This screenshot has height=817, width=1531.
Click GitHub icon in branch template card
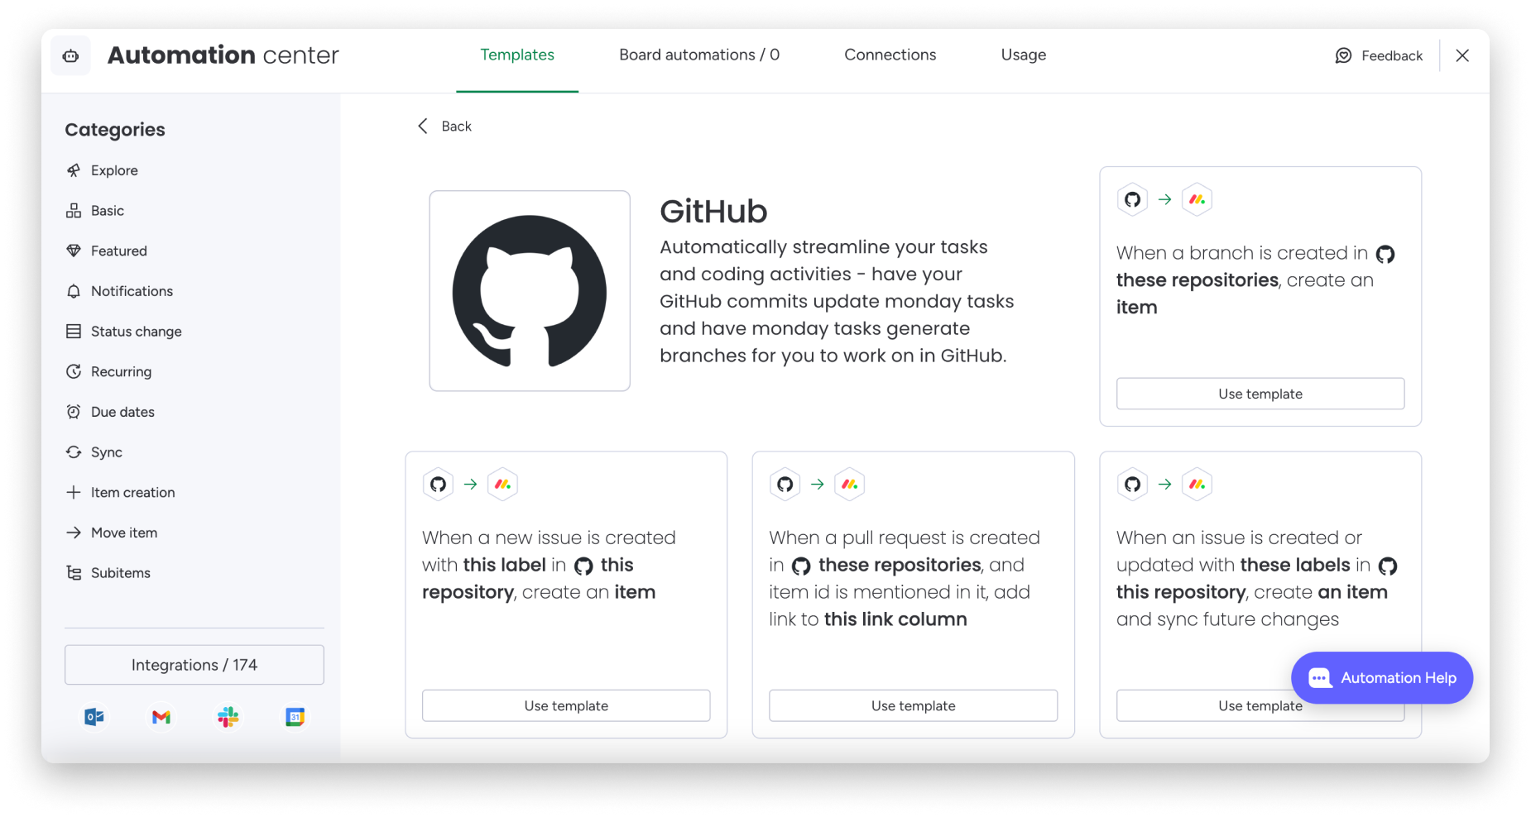(x=1132, y=199)
